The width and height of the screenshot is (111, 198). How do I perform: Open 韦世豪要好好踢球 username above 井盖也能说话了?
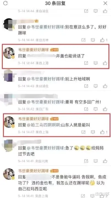(34, 50)
